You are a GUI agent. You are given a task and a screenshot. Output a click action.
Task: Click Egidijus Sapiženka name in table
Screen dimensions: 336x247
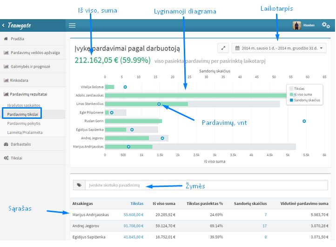click(x=89, y=237)
